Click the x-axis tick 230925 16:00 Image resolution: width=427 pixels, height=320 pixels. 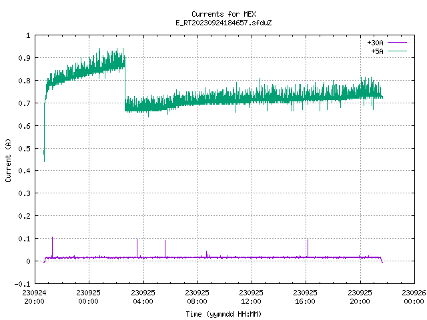coord(306,297)
